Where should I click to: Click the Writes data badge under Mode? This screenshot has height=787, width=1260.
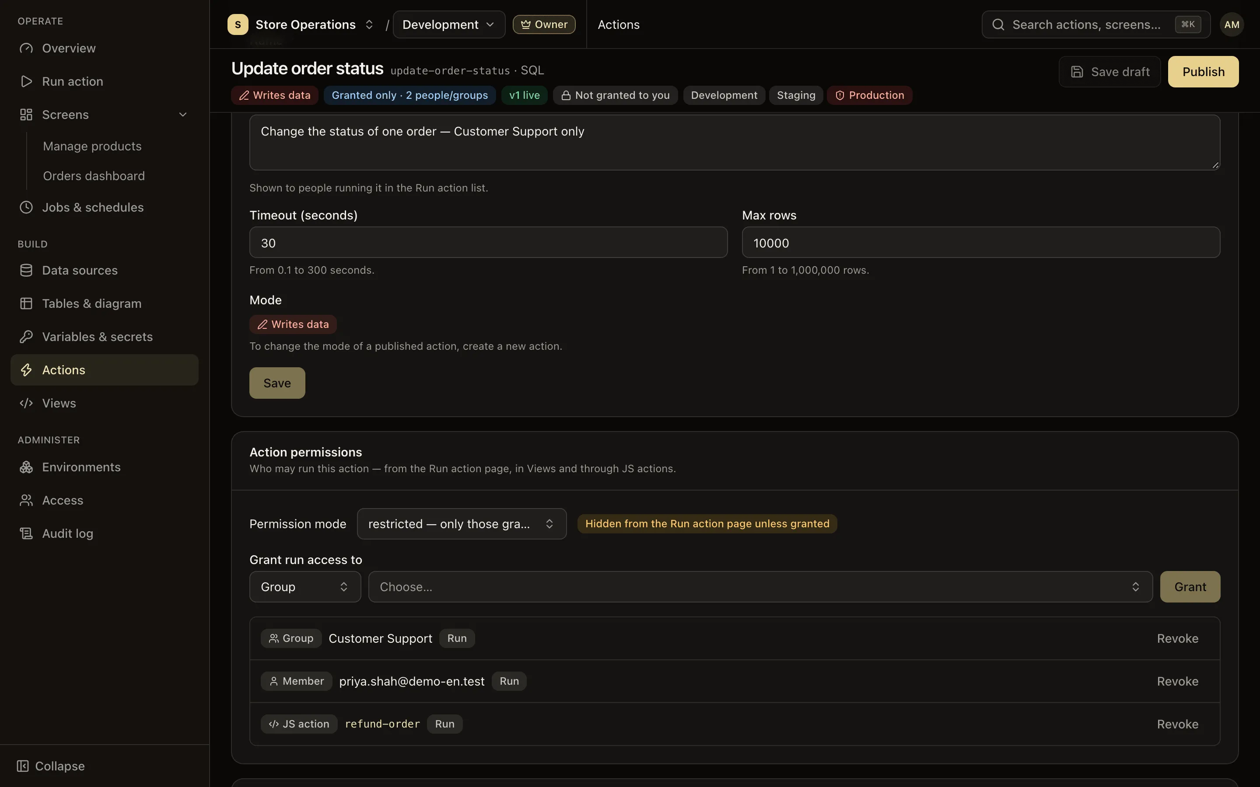(x=293, y=325)
